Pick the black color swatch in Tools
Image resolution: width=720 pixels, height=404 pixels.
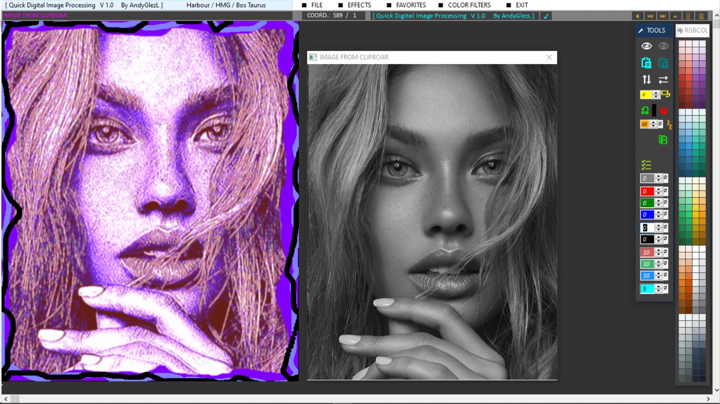pos(654,111)
